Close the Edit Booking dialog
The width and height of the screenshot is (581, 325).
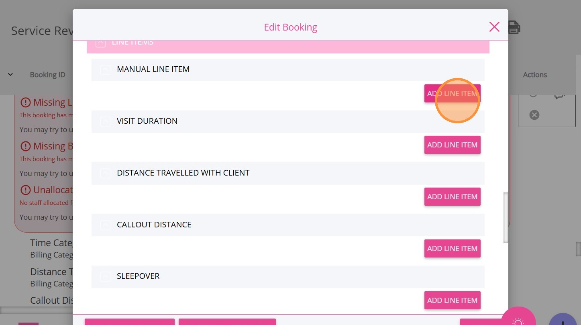point(494,27)
